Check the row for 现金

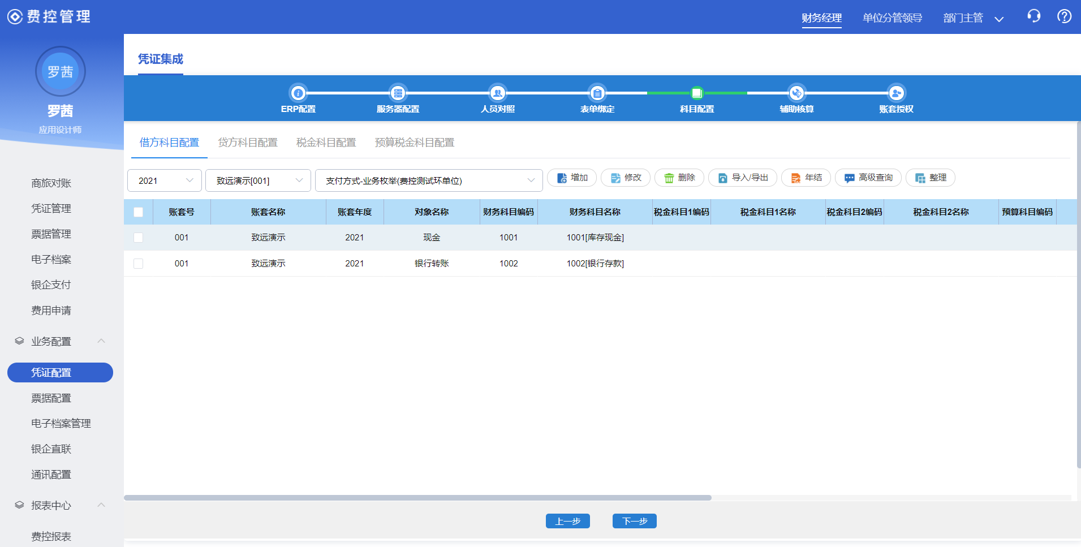tap(139, 238)
